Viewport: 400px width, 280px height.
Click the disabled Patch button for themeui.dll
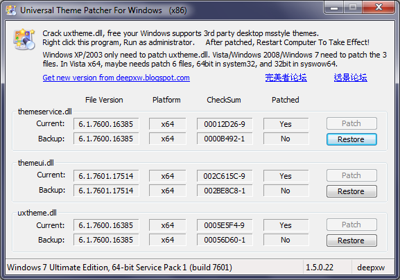pos(351,175)
